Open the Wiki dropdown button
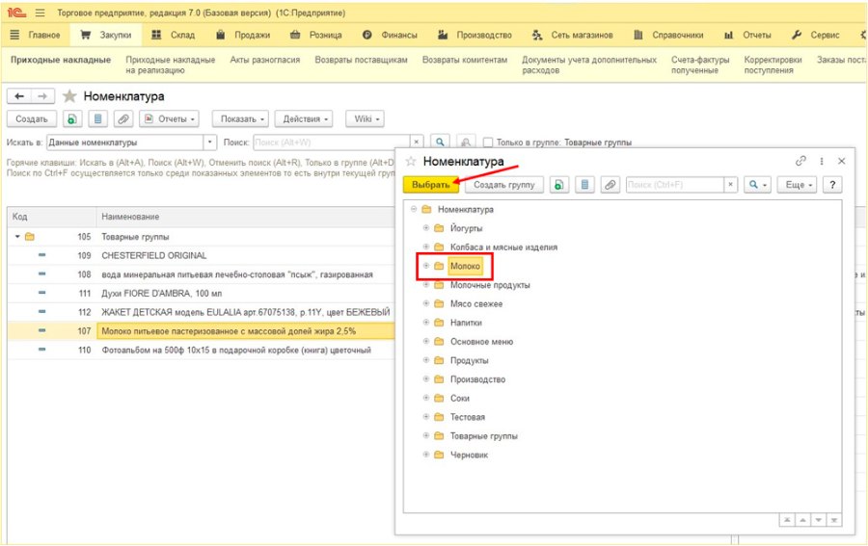Screen dimensions: 868x546 coord(365,118)
